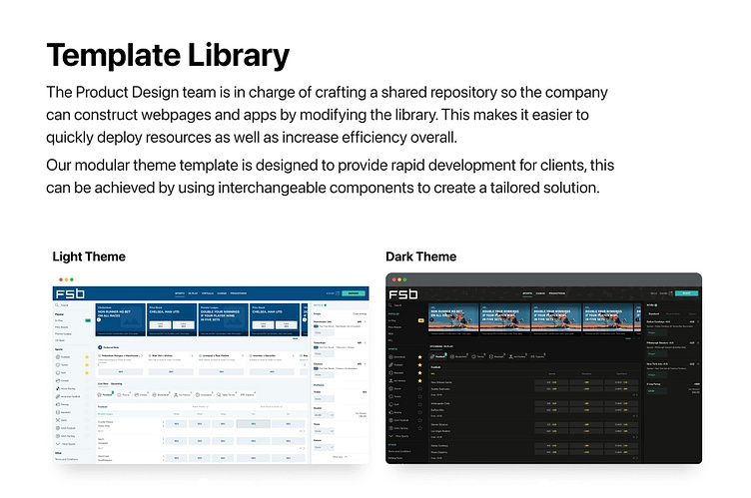Choose Cricket filter chip in Light Theme
The height and width of the screenshot is (498, 751).
click(x=141, y=394)
